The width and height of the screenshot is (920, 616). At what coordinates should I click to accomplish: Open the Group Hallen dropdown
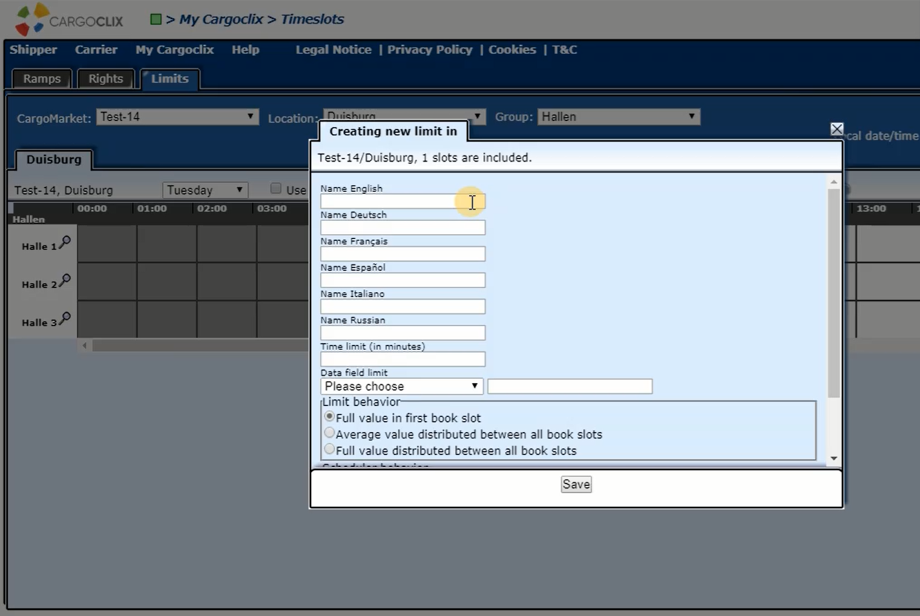tap(618, 117)
